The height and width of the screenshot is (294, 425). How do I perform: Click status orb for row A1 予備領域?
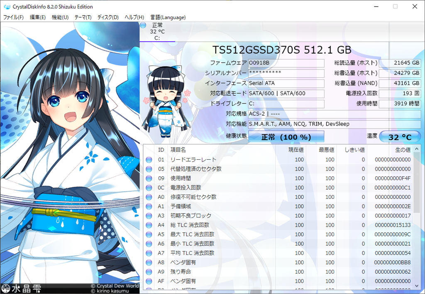(149, 207)
